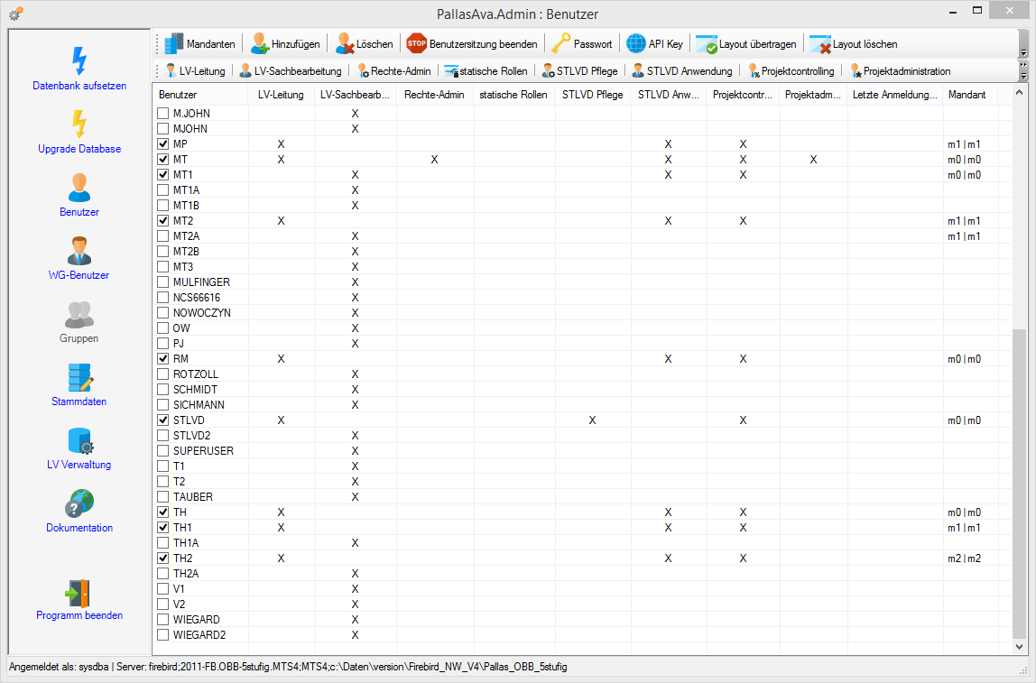
Task: Click Layout übertragen in toolbar
Action: (x=746, y=44)
